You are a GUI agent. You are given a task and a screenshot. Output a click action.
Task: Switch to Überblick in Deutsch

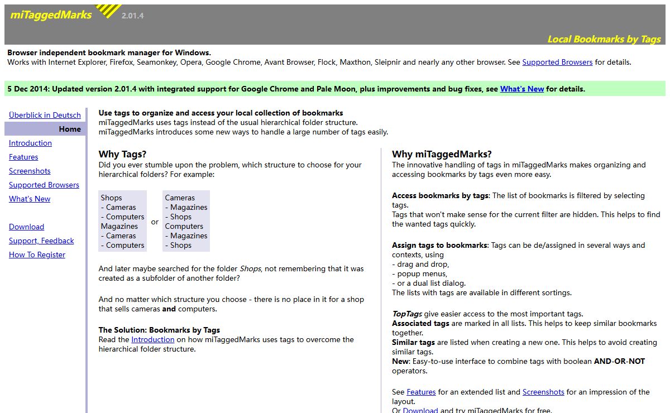[x=45, y=115]
